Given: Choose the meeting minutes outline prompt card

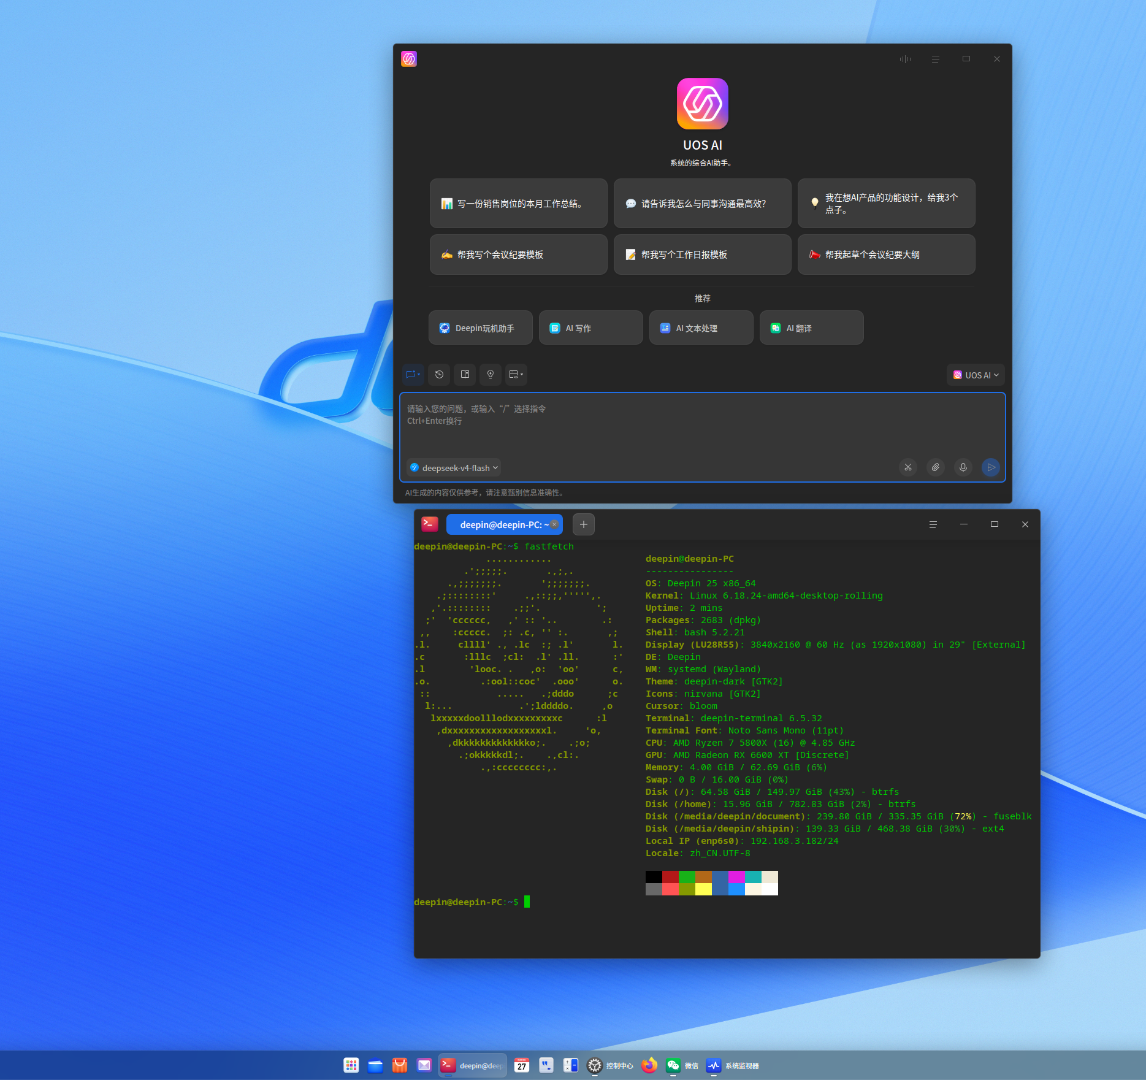Looking at the screenshot, I should point(887,255).
